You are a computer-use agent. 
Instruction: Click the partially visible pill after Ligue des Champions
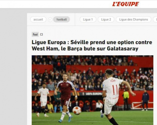pyautogui.click(x=155, y=19)
